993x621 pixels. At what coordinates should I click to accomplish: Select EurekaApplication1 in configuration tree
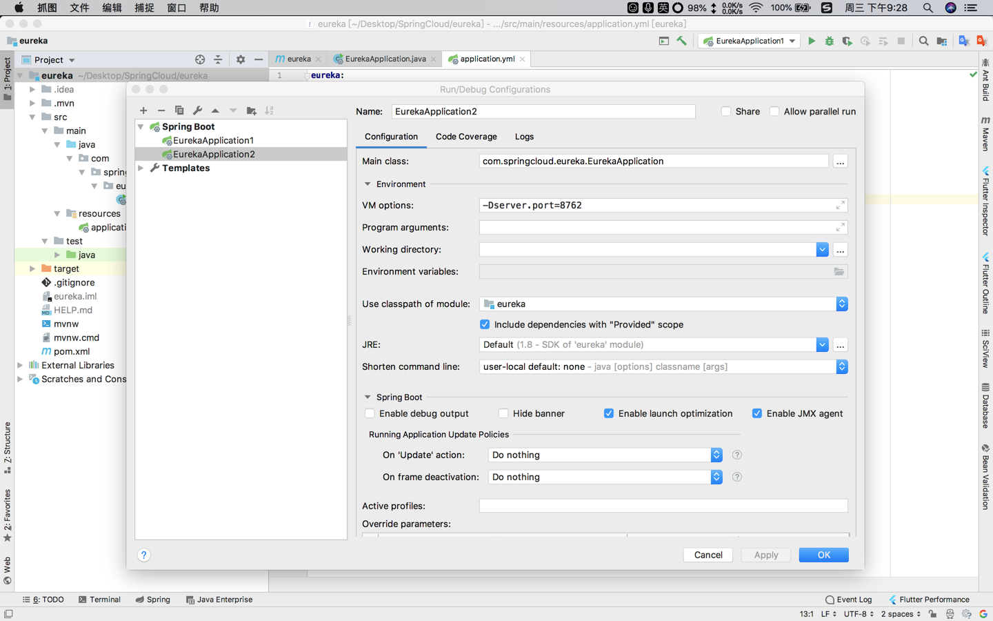point(213,140)
